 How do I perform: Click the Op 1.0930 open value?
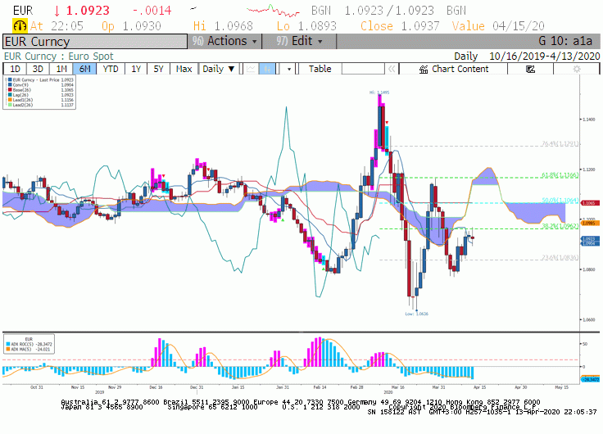(x=131, y=26)
